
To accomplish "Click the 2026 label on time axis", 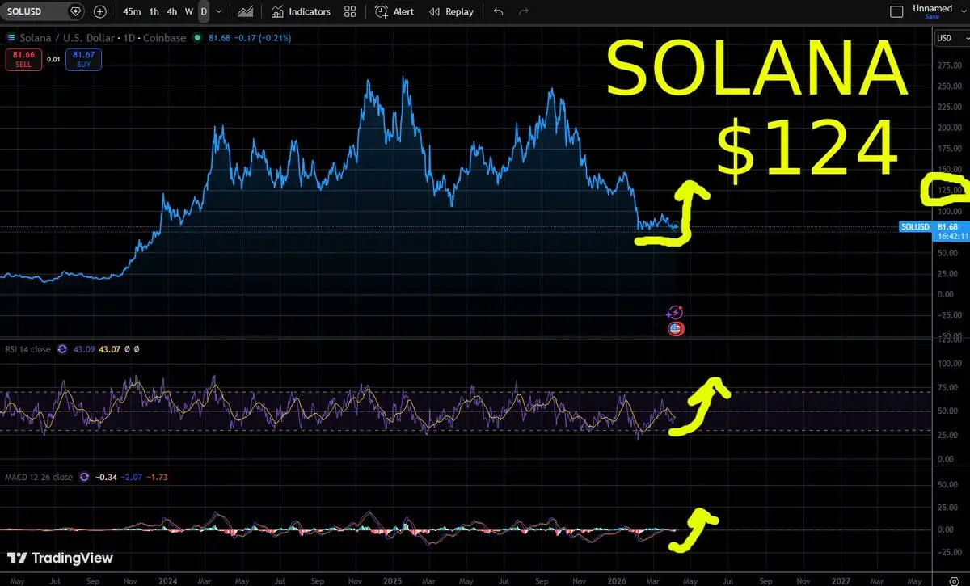I will tap(617, 580).
